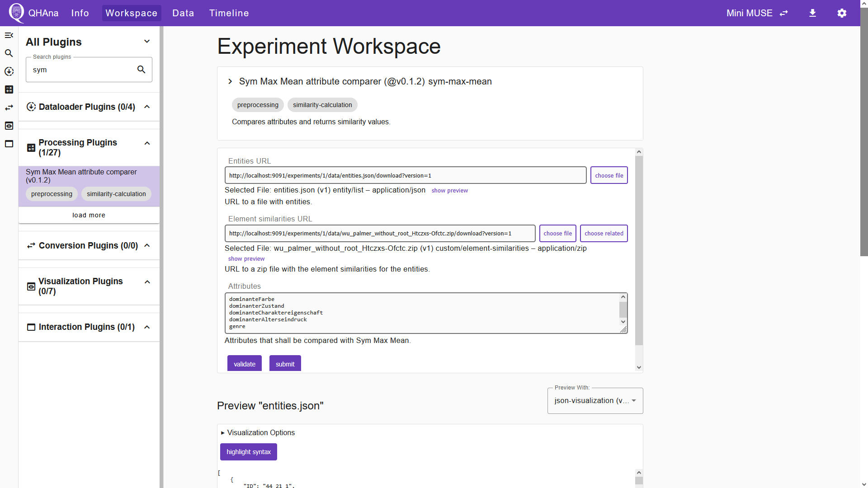
Task: Click the highlight syntax button
Action: click(x=249, y=452)
